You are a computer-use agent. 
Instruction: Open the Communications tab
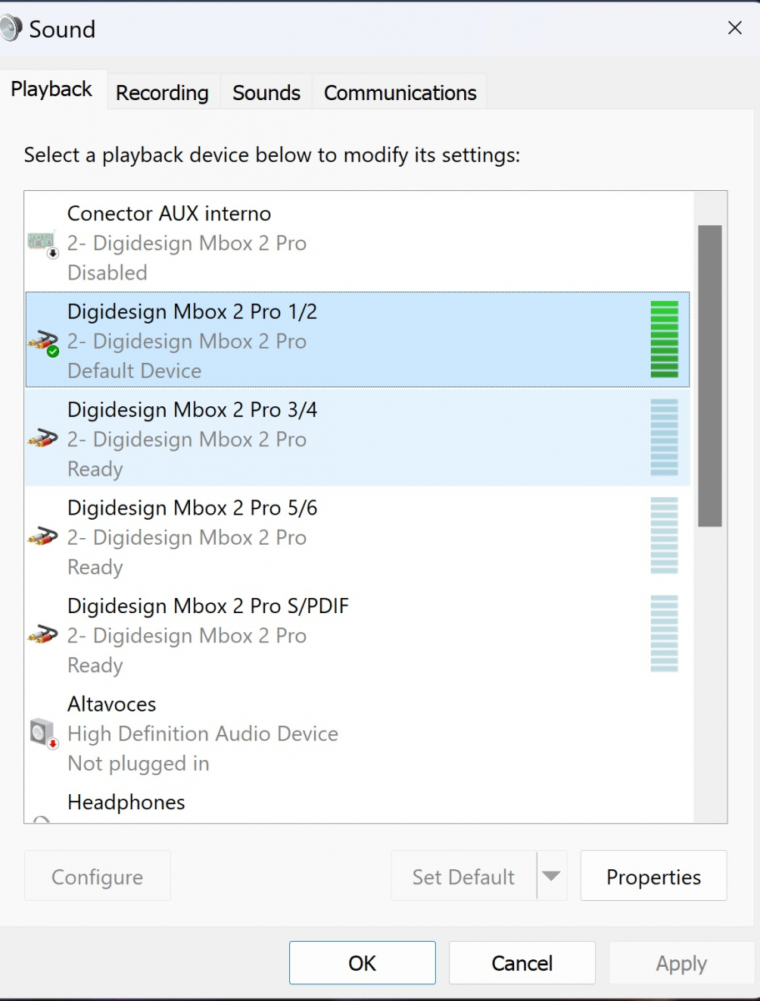pyautogui.click(x=399, y=93)
